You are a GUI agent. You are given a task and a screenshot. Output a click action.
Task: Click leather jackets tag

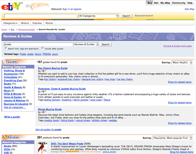tap(52, 100)
